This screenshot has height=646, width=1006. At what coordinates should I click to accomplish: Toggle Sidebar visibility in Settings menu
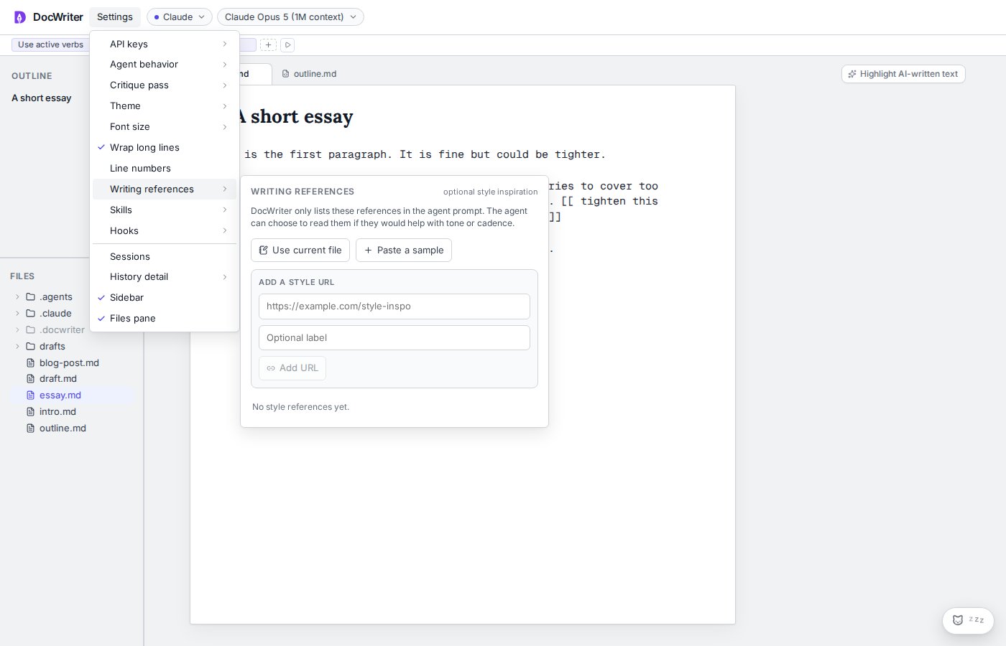(165, 298)
